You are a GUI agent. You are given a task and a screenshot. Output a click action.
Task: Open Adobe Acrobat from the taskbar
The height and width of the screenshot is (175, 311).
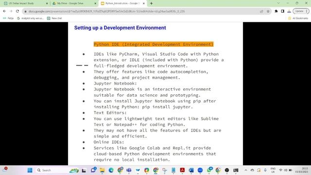(x=182, y=170)
